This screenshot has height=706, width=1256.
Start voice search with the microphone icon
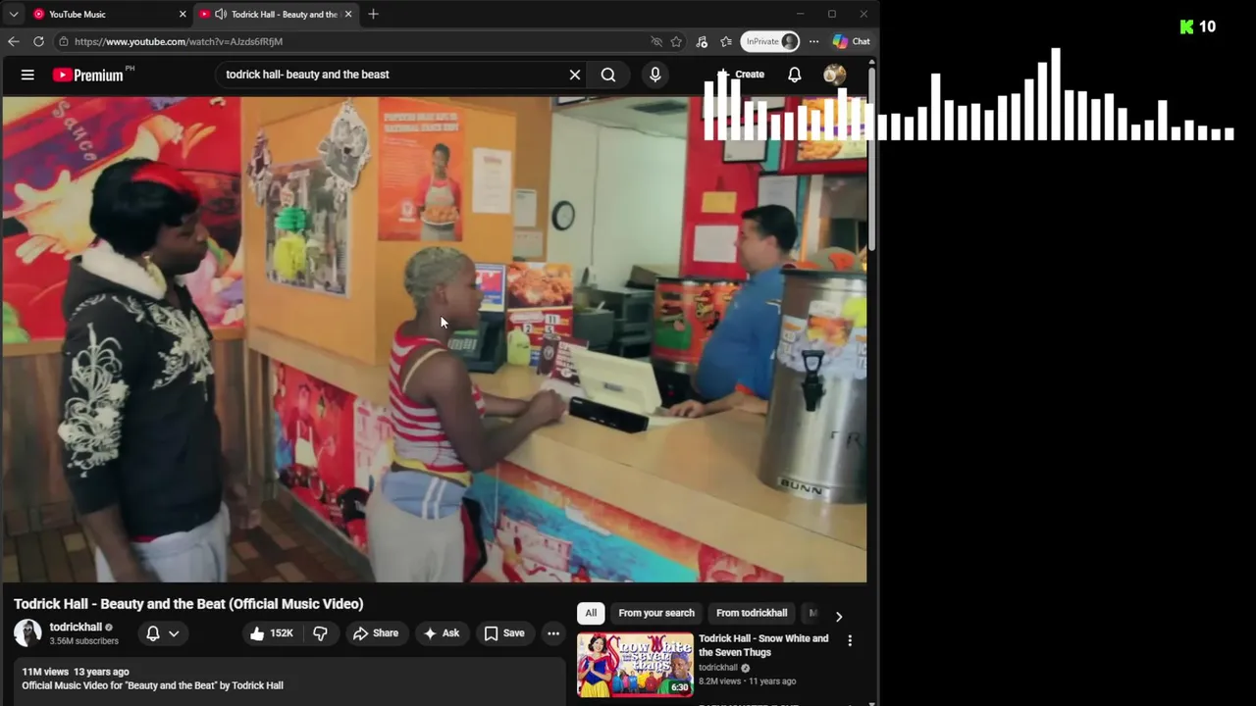tap(655, 75)
